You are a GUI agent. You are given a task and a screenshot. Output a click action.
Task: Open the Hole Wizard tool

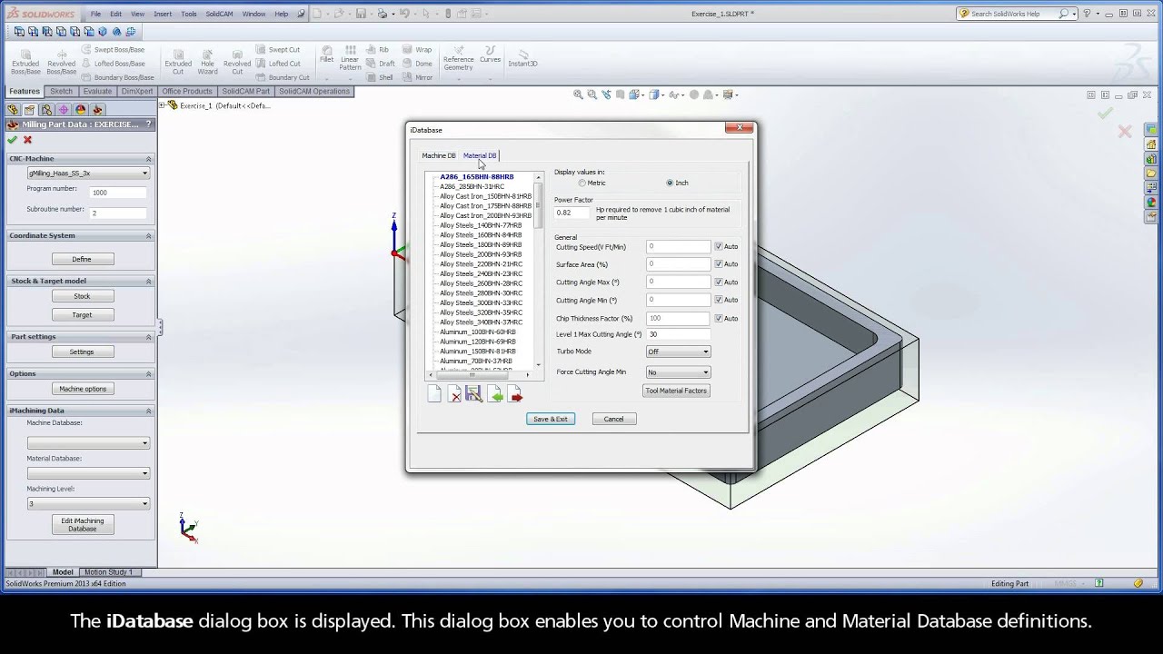click(208, 63)
